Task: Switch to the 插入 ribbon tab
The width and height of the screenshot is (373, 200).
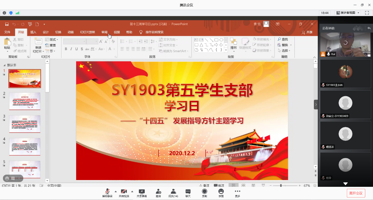Action: pyautogui.click(x=33, y=32)
